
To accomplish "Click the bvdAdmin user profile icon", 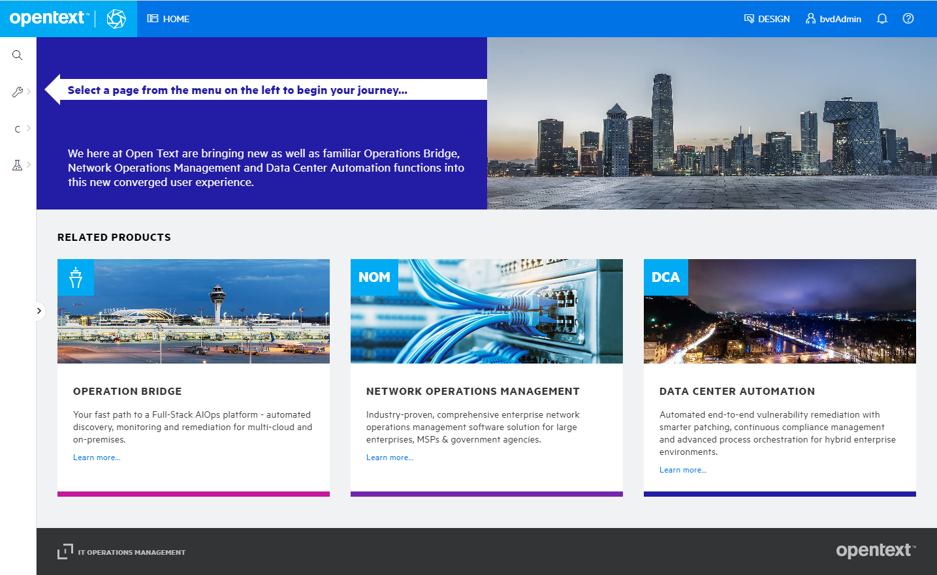I will pos(810,18).
